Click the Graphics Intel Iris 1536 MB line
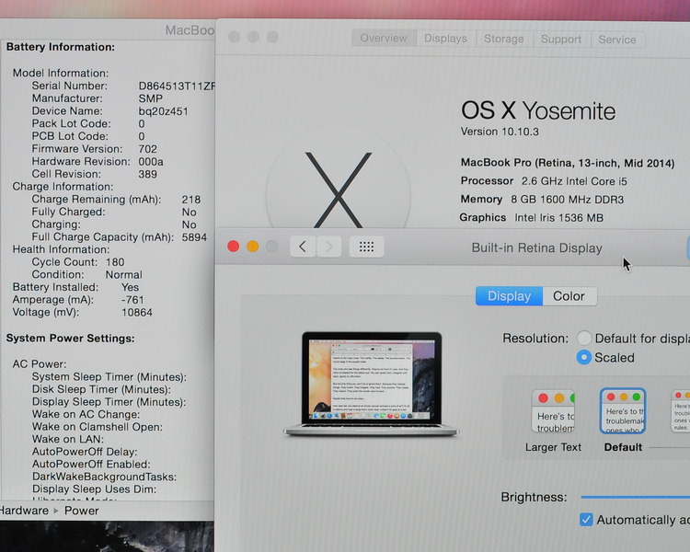The image size is (690, 552). (x=531, y=217)
